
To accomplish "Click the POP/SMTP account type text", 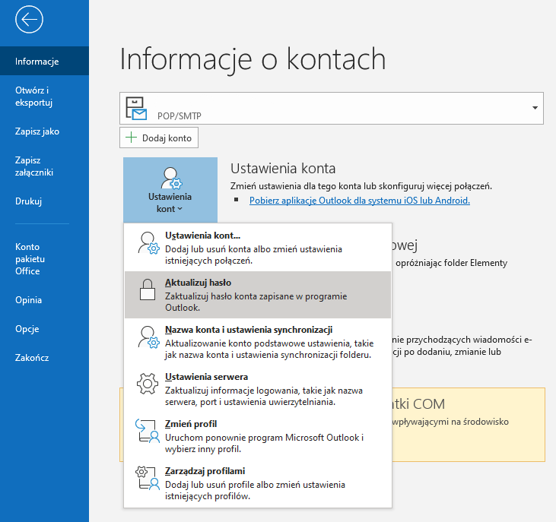I will point(180,116).
